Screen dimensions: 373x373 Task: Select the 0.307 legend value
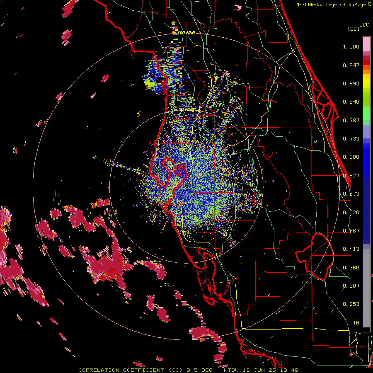point(351,286)
